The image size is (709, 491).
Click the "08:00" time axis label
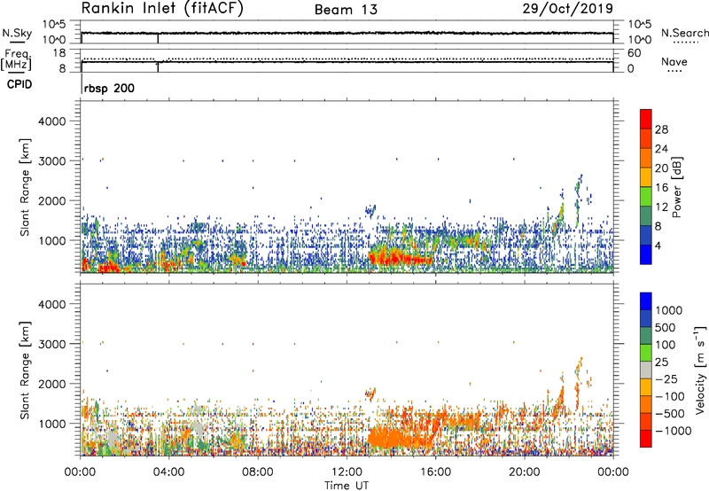click(258, 472)
